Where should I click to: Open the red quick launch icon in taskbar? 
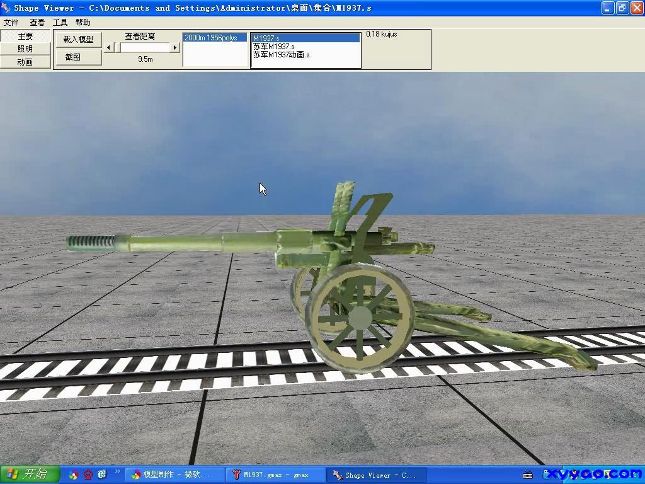[x=88, y=475]
